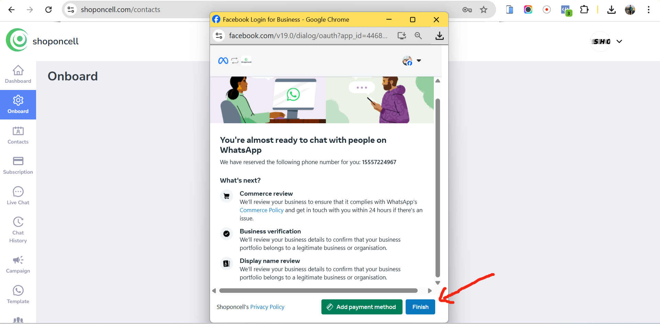The width and height of the screenshot is (660, 324).
Task: Click the shoponcell logo
Action: (x=42, y=40)
